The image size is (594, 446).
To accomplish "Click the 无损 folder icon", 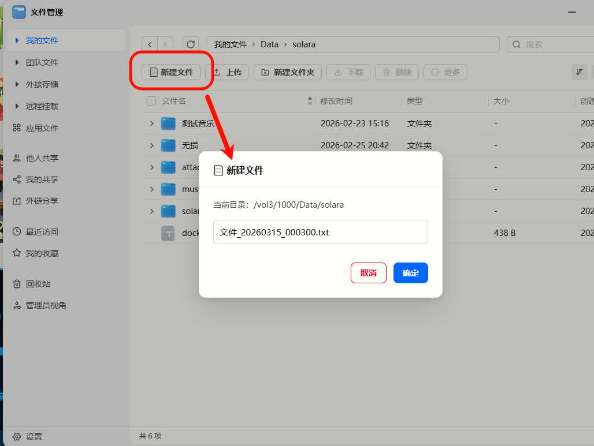I will [168, 145].
